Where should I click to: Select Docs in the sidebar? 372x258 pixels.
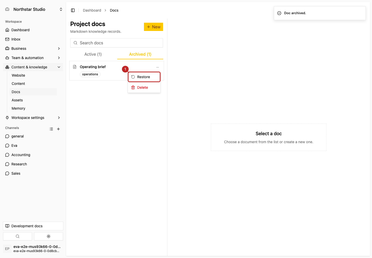pos(33,92)
